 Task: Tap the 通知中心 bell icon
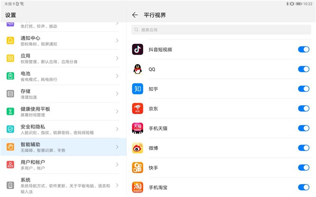tap(10, 40)
